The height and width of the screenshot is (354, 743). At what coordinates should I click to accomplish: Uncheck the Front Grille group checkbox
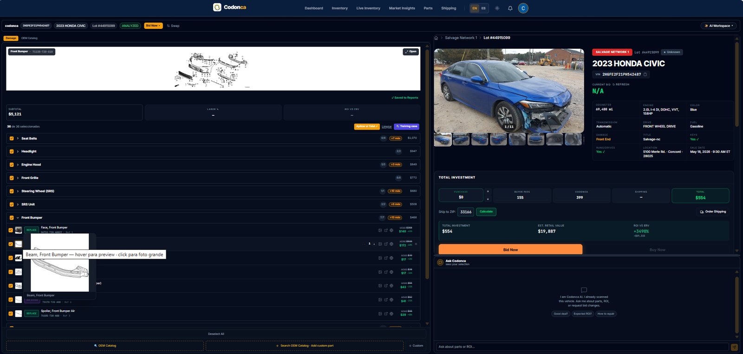click(12, 178)
